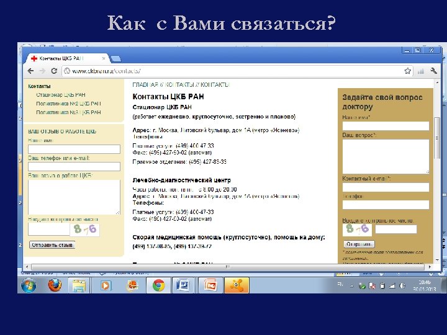Bookmark page with the star icon

[x=407, y=71]
